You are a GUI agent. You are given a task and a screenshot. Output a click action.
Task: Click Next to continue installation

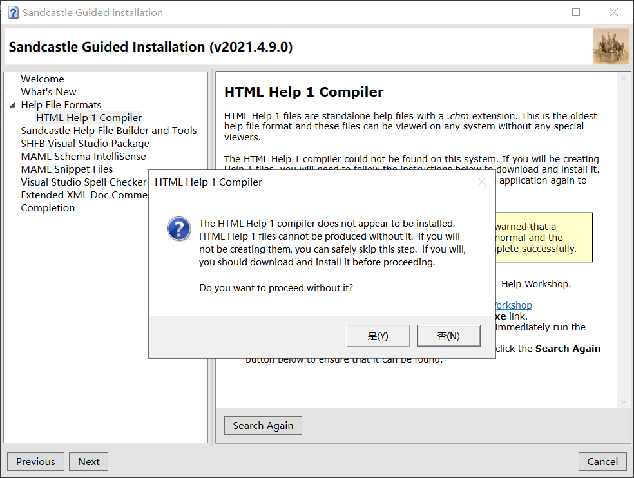point(88,461)
